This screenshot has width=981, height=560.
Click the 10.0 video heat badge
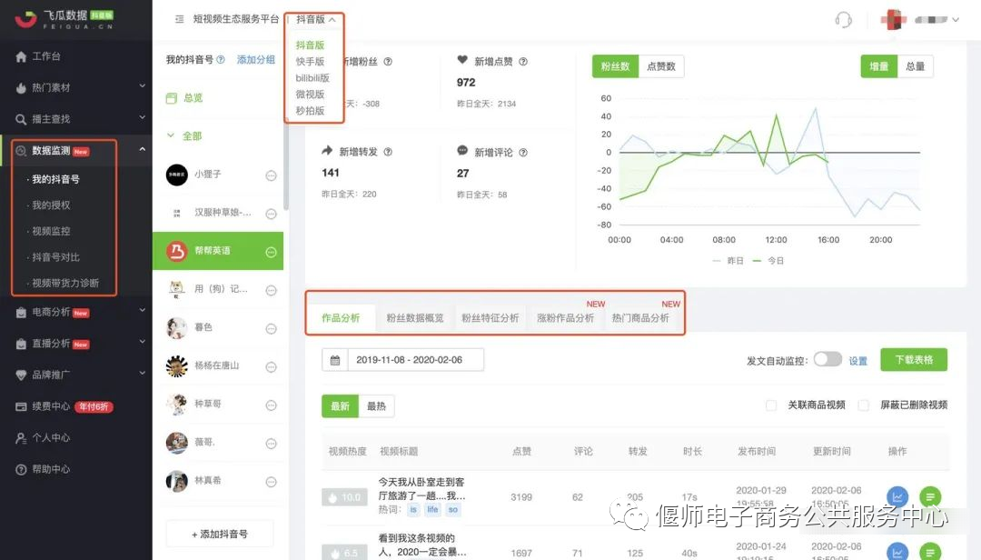click(x=344, y=497)
